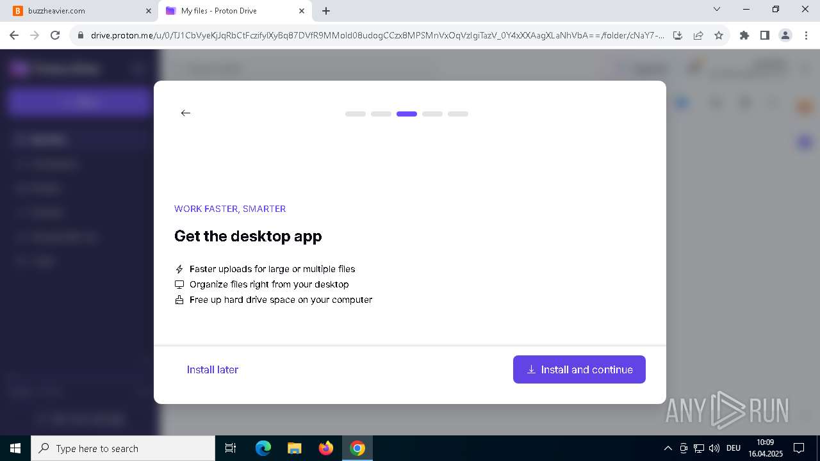This screenshot has height=461, width=820.
Task: Click Install and continue button
Action: pyautogui.click(x=579, y=369)
